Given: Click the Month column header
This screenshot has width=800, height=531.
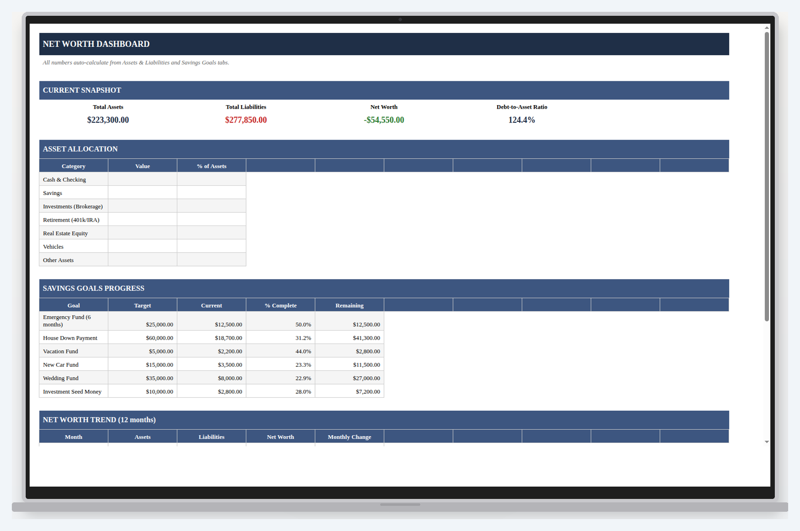Looking at the screenshot, I should [x=74, y=437].
